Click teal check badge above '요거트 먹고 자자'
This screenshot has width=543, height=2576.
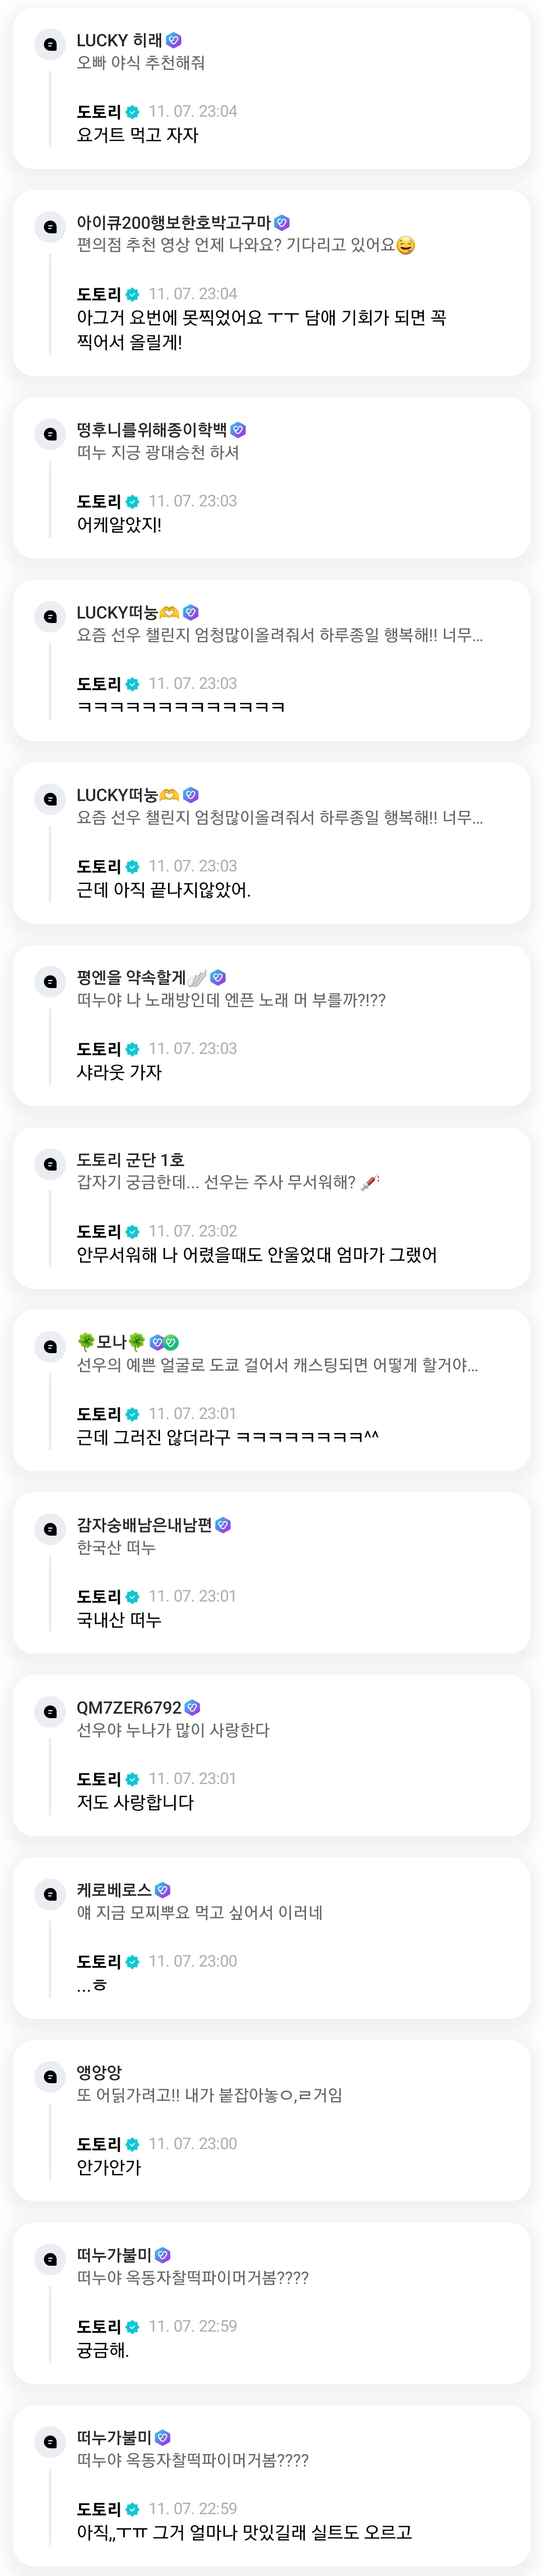tap(132, 112)
